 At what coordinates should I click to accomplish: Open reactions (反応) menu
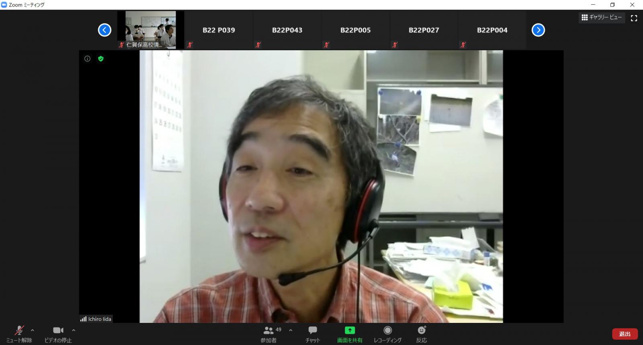422,334
